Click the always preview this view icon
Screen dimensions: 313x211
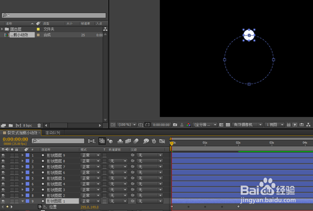pos(113,125)
